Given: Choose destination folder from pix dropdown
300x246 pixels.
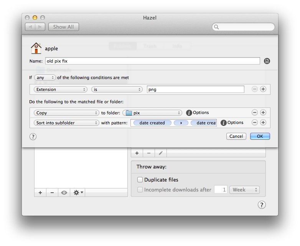Looking at the screenshot, I should [x=152, y=113].
